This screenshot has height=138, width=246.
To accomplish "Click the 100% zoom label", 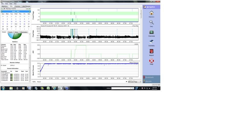I will (x=34, y=82).
